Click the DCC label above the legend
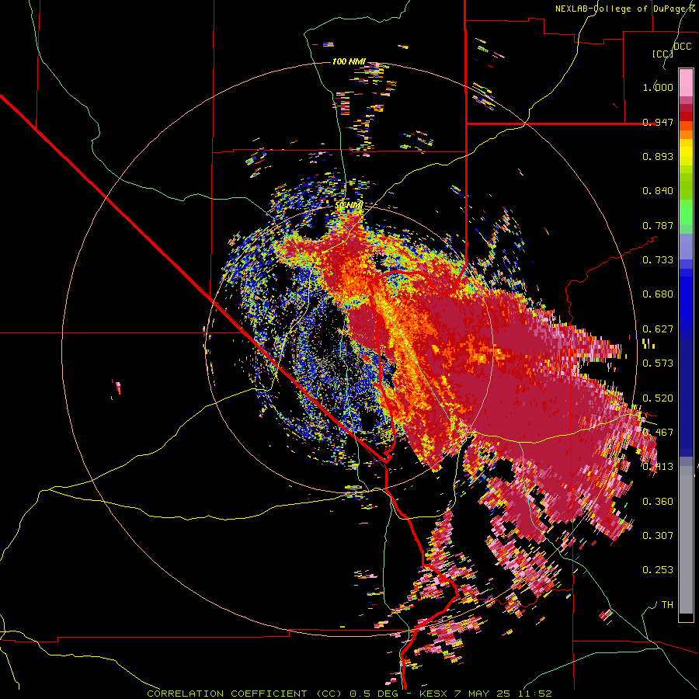This screenshot has height=699, width=699. (x=682, y=47)
